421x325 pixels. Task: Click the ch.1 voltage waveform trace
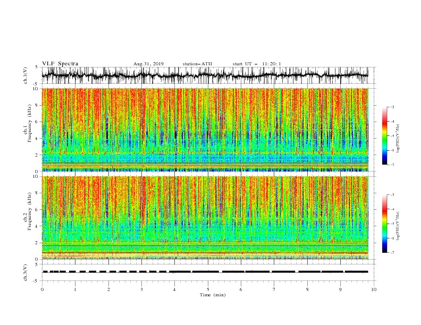coord(205,75)
